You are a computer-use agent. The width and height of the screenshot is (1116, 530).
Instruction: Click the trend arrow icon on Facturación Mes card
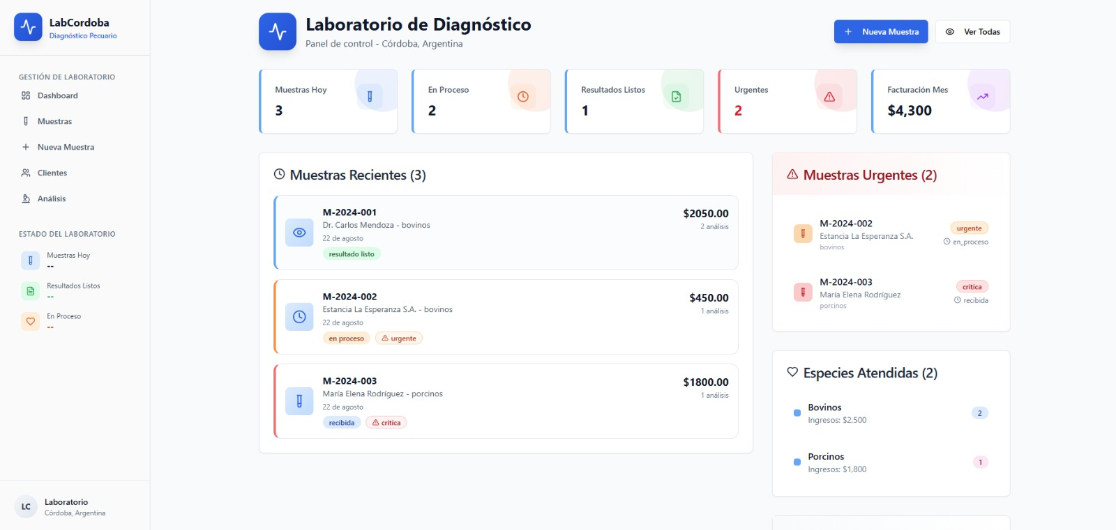(x=982, y=97)
